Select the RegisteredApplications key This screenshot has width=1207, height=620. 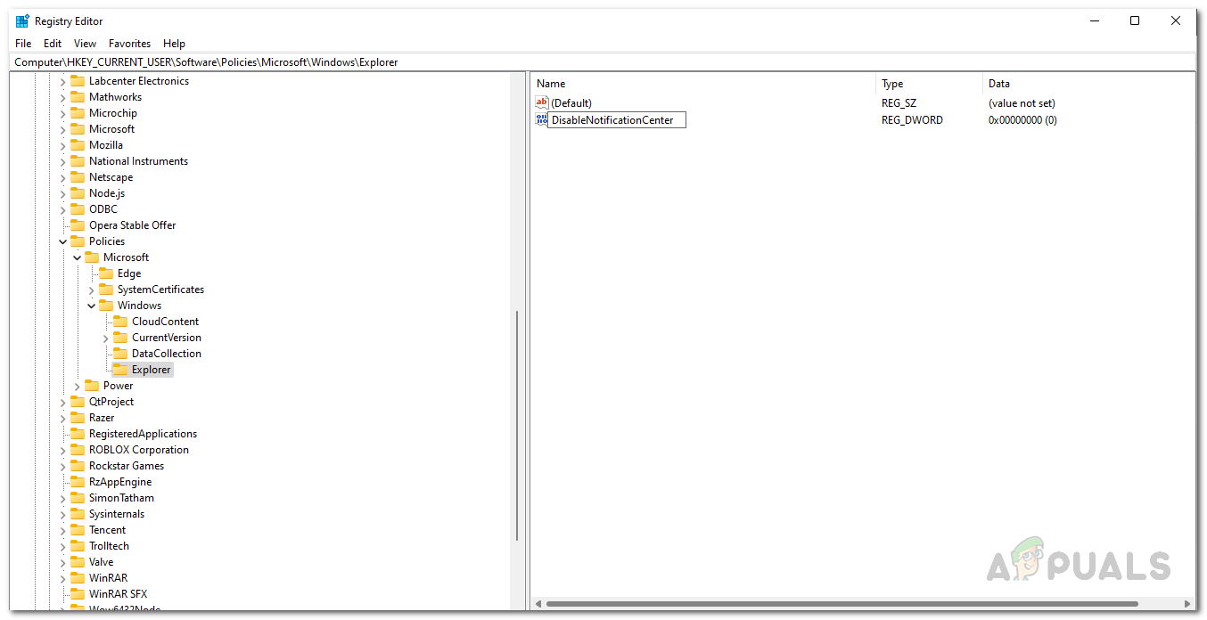click(x=143, y=434)
